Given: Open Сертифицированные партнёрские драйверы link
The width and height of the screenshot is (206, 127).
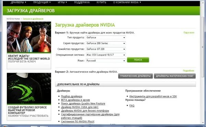Looking at the screenshot, I should 90,116.
